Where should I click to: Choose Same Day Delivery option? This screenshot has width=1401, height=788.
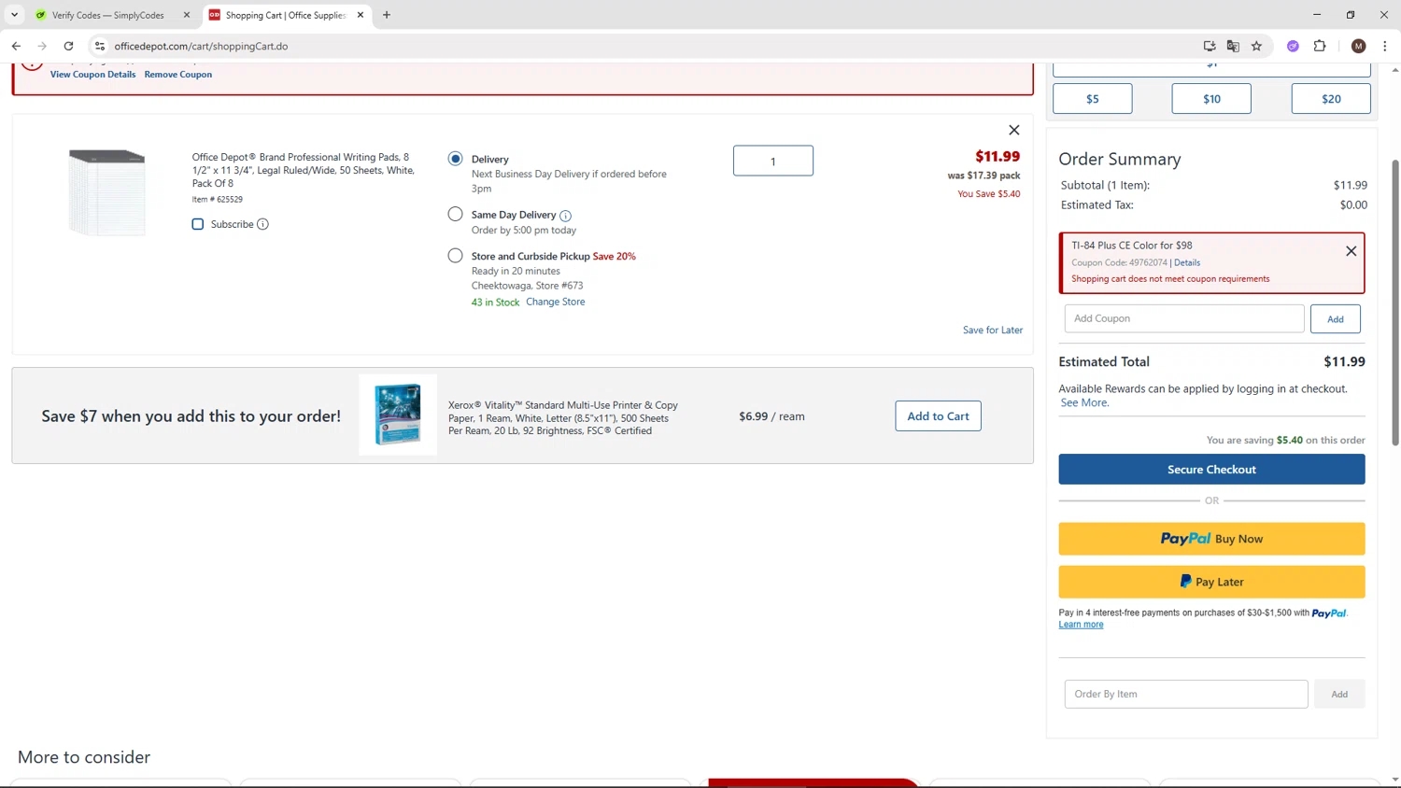click(x=455, y=214)
